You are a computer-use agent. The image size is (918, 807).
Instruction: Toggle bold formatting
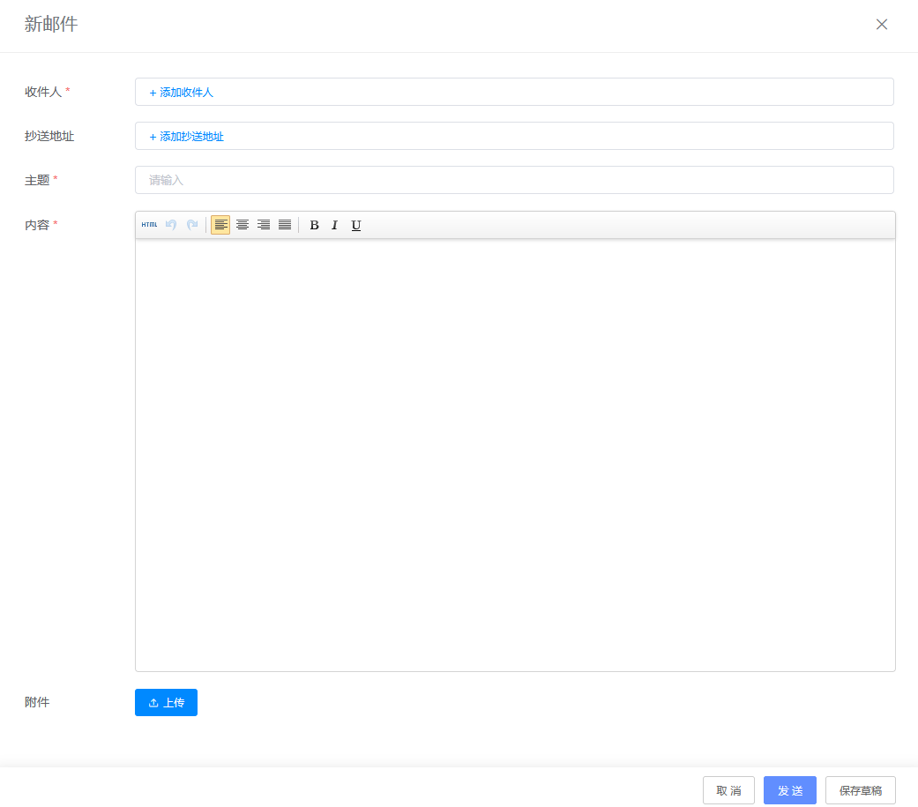[x=314, y=225]
